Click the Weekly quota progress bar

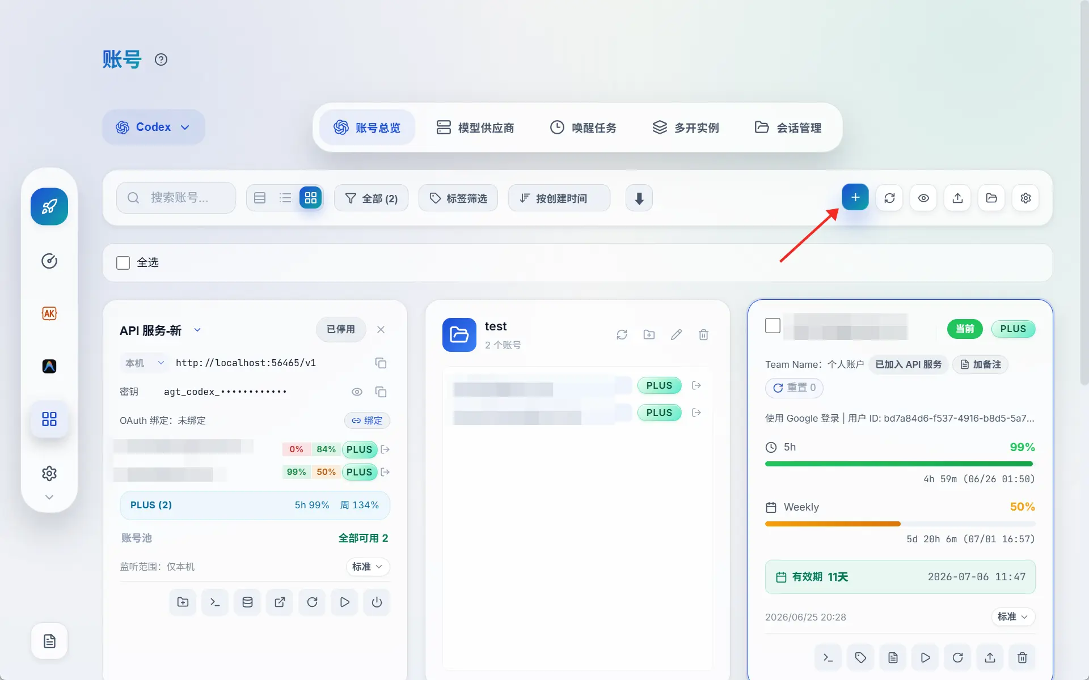900,524
